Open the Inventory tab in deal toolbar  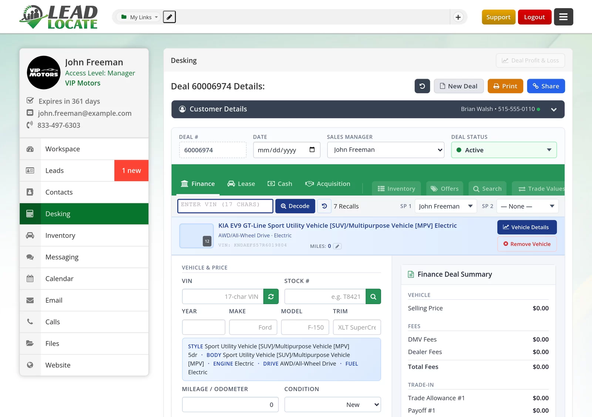396,189
